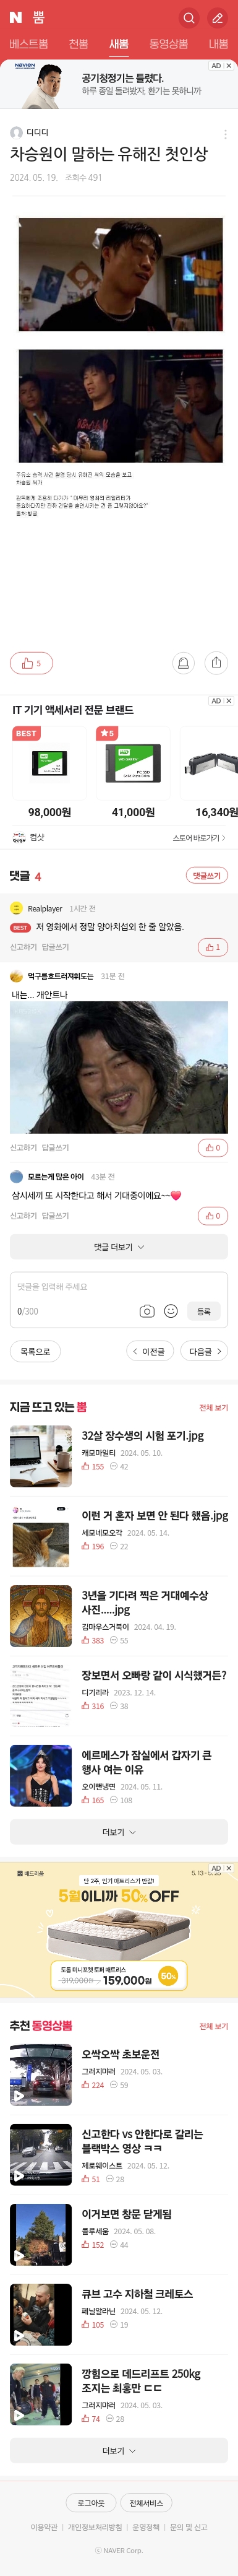Expand 더보기 under 지금 뜨고 있는 뿜
Screen dimensions: 238x2576
pos(119,1832)
